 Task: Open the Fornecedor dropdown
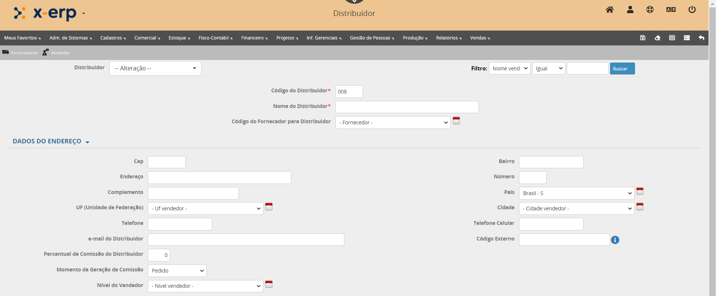[393, 122]
